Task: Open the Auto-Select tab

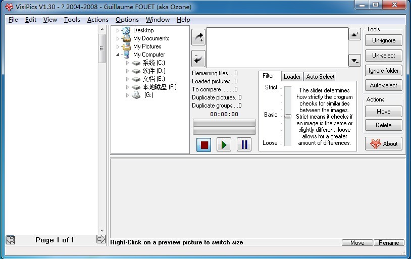Action: click(320, 77)
